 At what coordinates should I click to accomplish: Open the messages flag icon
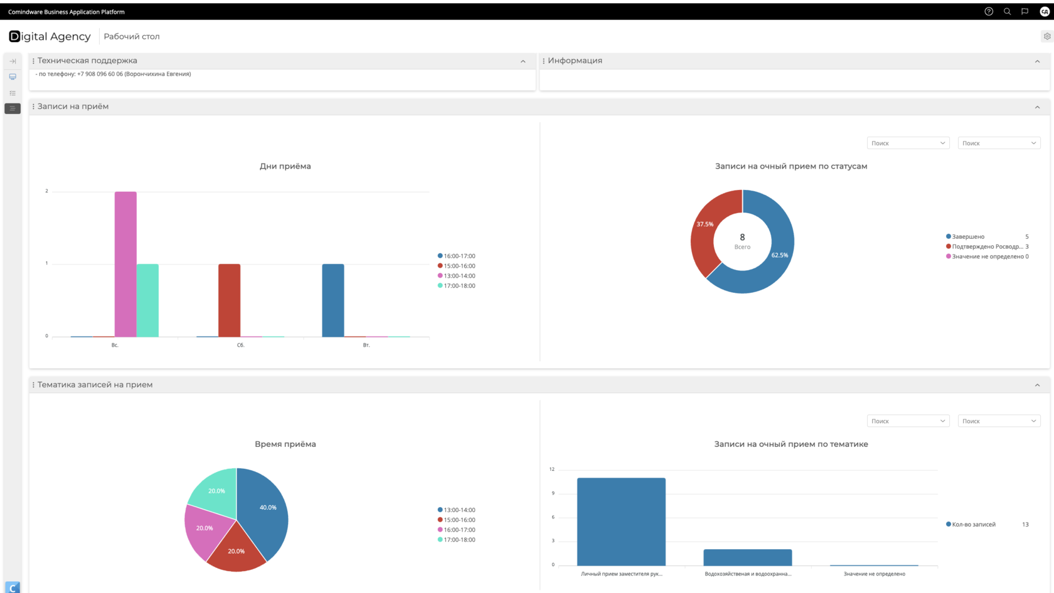(x=1025, y=11)
